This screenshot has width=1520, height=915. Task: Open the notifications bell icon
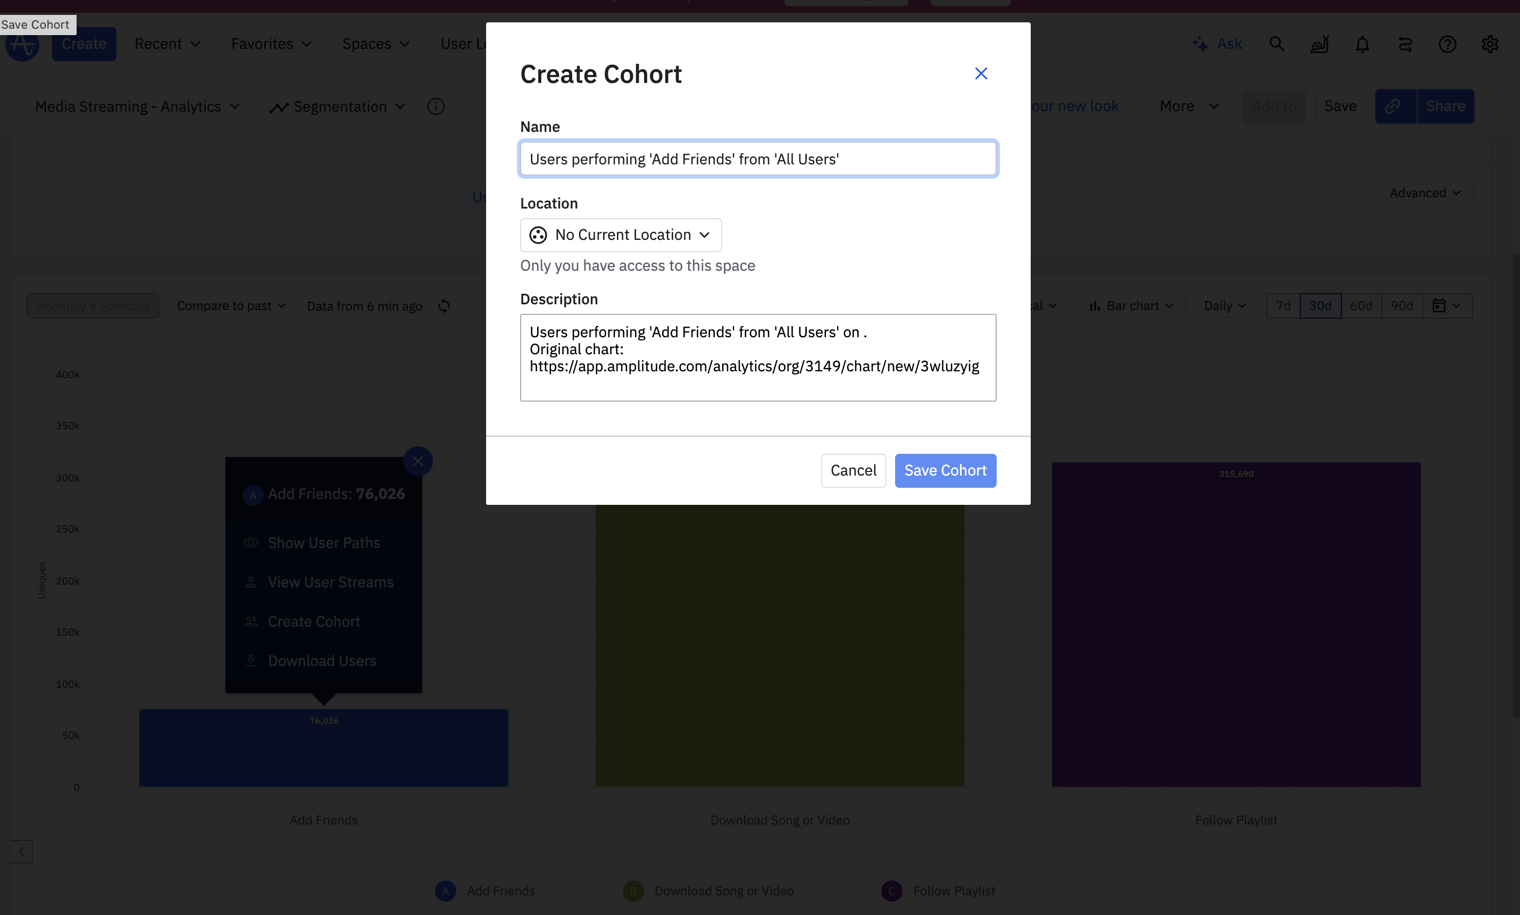(1362, 44)
